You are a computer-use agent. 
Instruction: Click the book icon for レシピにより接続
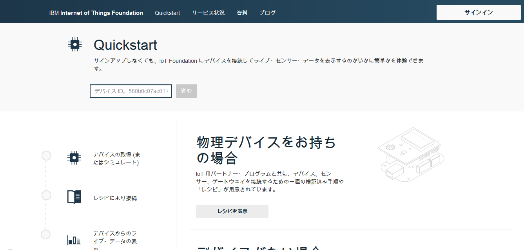(x=74, y=197)
